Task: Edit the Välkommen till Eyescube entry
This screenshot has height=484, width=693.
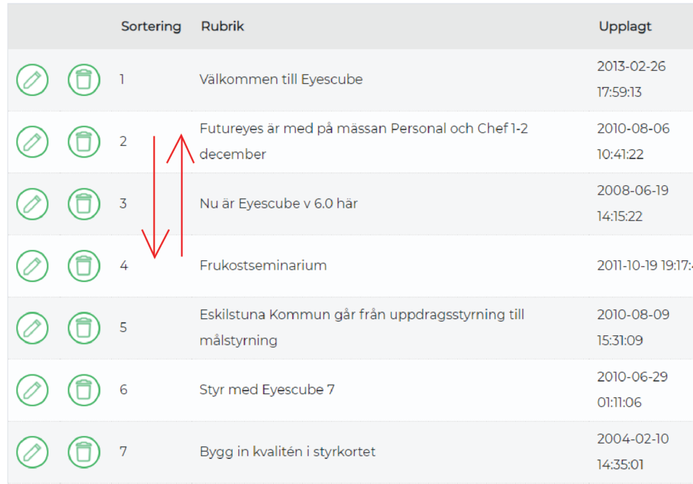Action: [32, 80]
